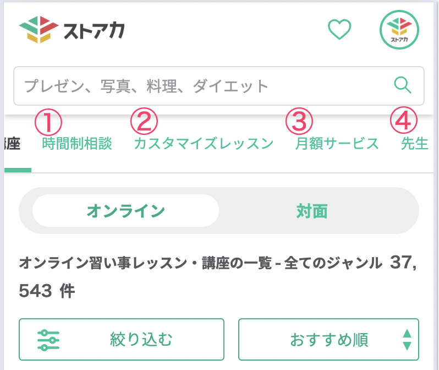
Task: Click the ストアカ logo in header
Action: (72, 30)
